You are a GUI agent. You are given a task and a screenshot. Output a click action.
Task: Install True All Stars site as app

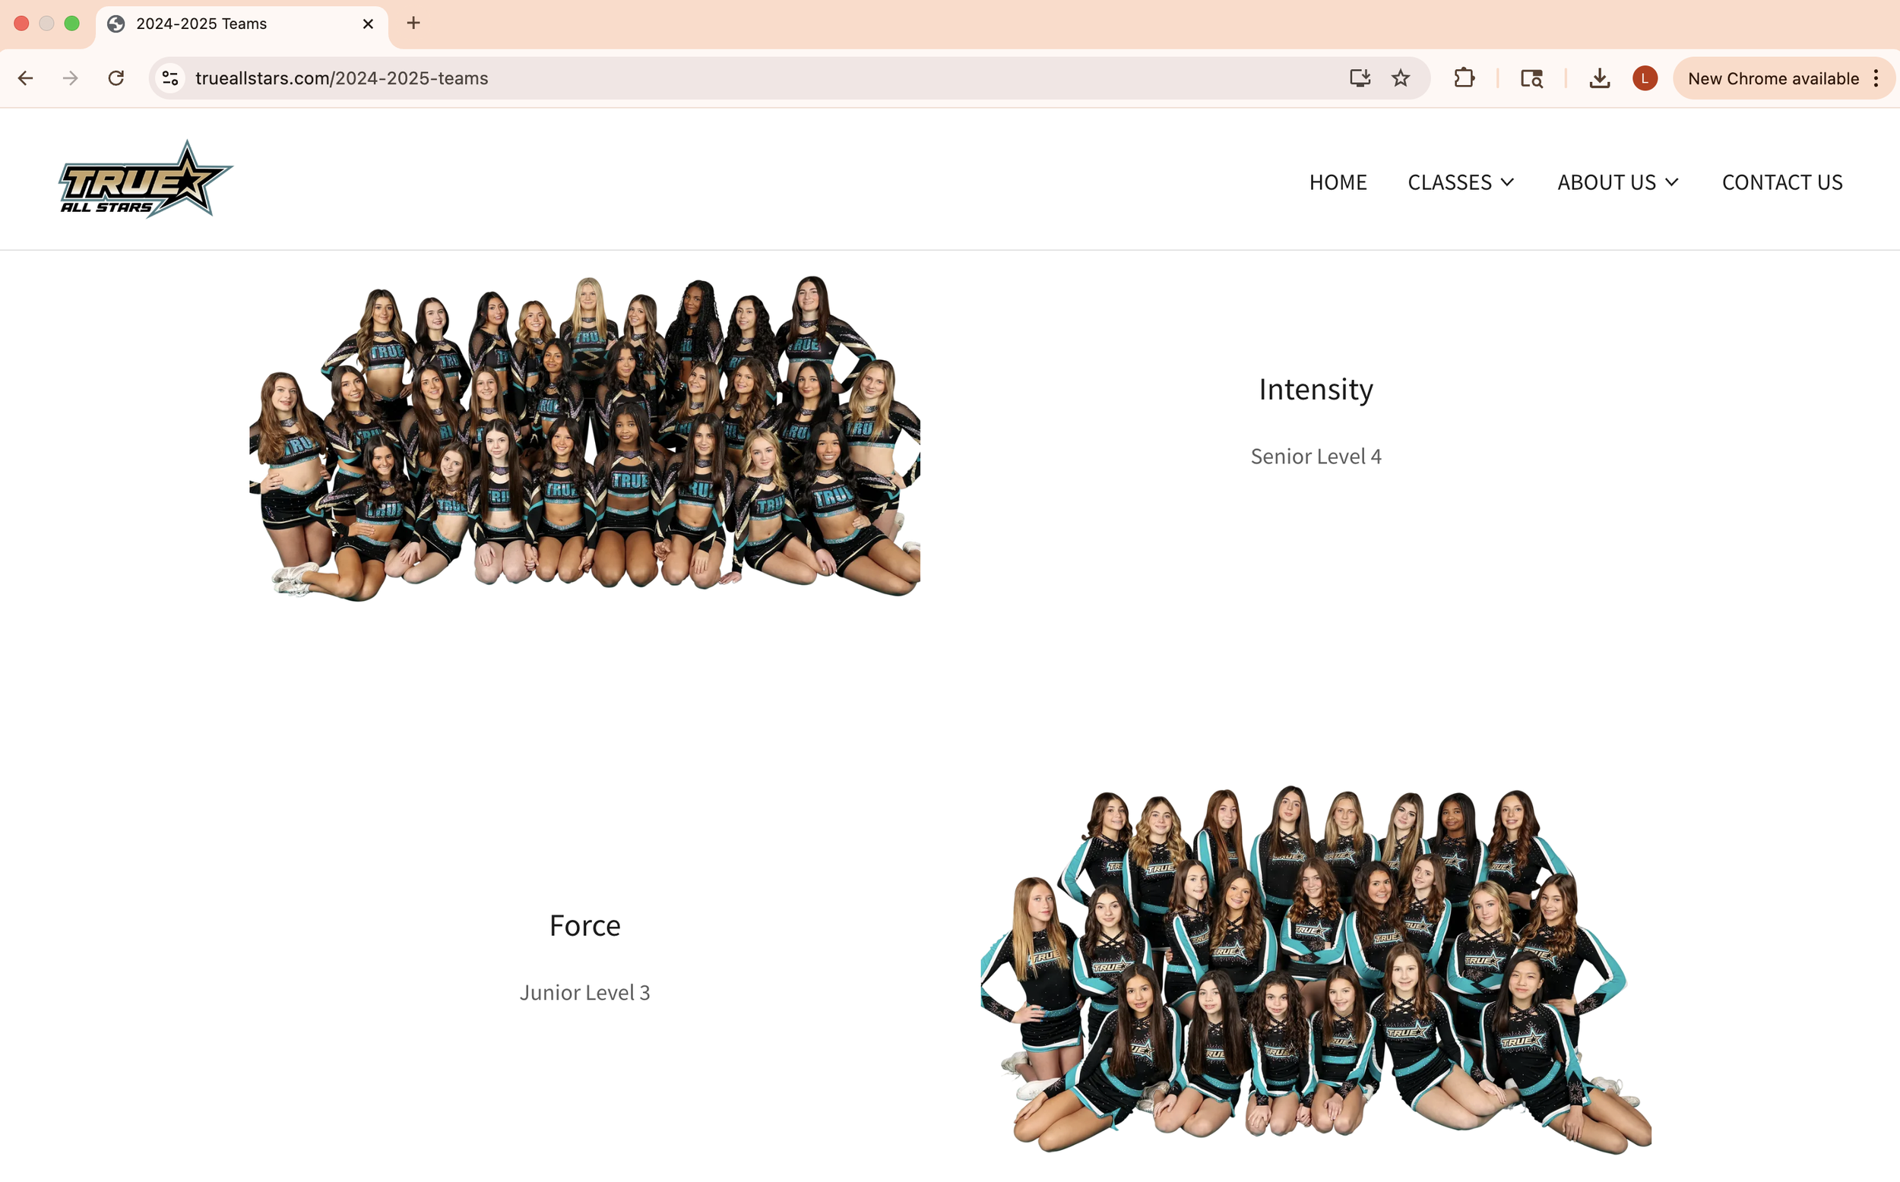(x=1360, y=77)
